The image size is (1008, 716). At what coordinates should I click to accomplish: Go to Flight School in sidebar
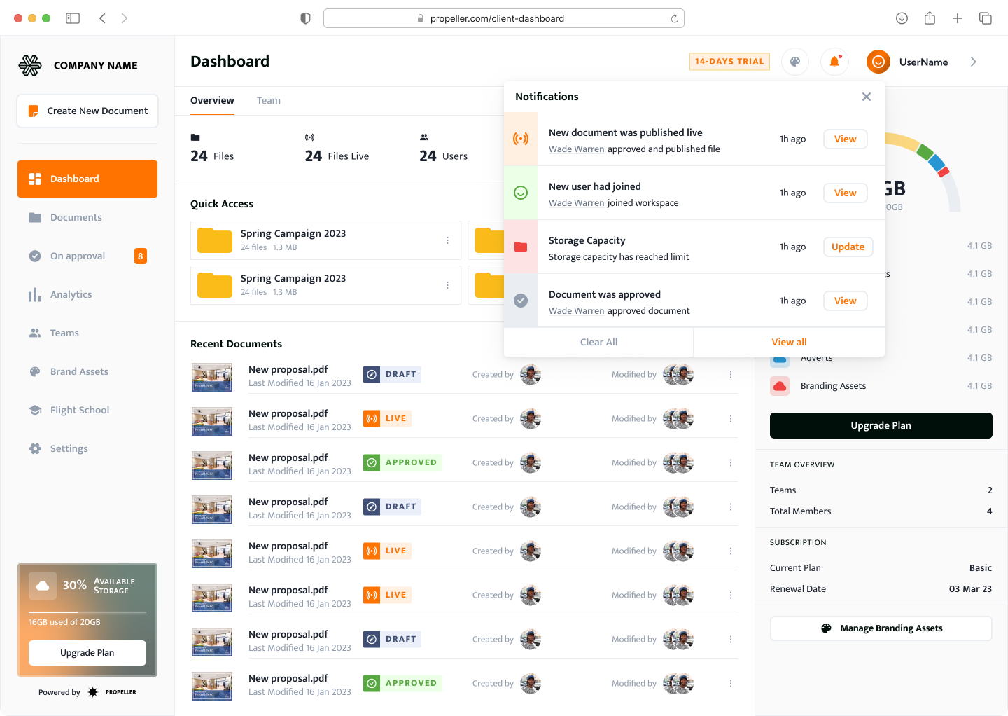[x=79, y=410]
